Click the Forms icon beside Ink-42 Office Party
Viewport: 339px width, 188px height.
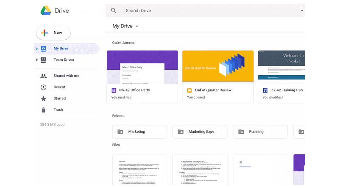[114, 90]
